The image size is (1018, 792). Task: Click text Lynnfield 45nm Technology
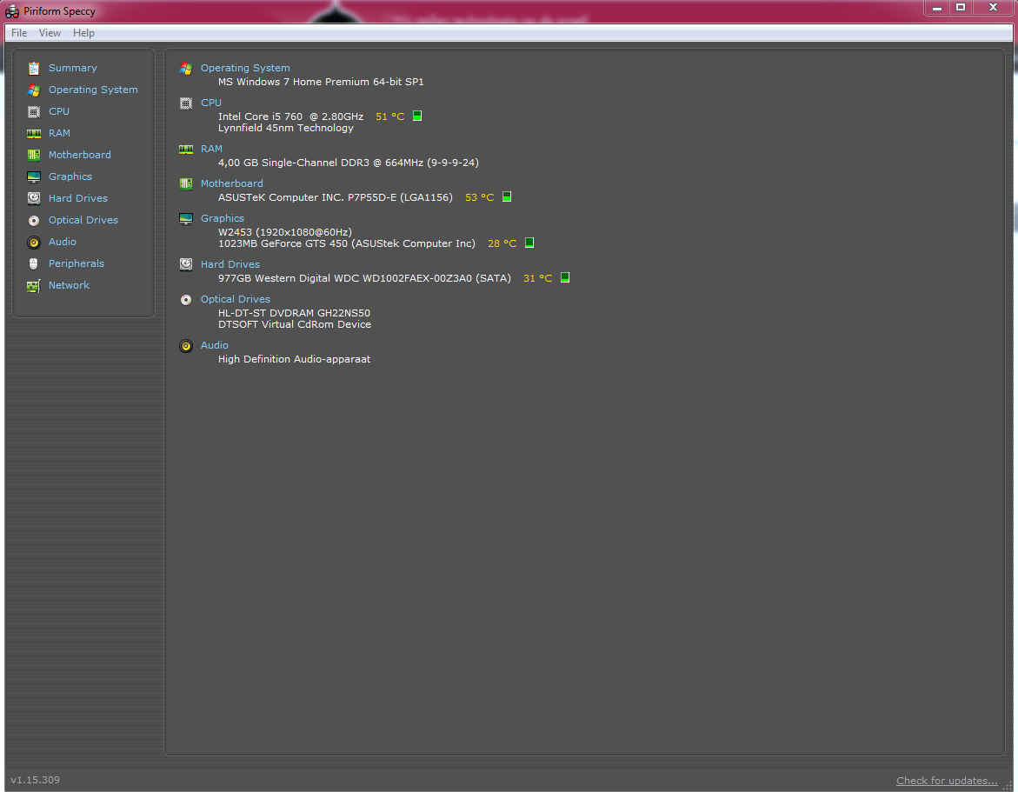click(x=286, y=128)
